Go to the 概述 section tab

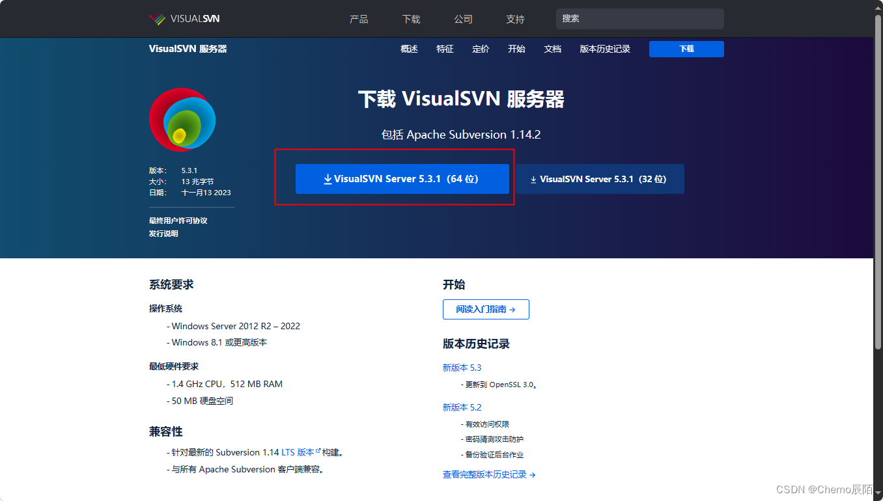point(409,49)
